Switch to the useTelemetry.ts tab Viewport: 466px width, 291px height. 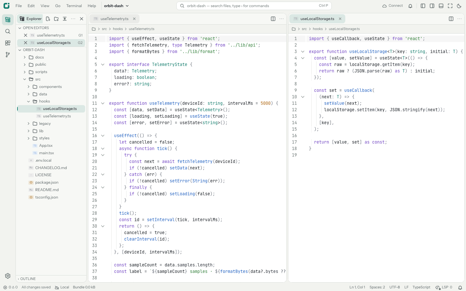point(115,19)
